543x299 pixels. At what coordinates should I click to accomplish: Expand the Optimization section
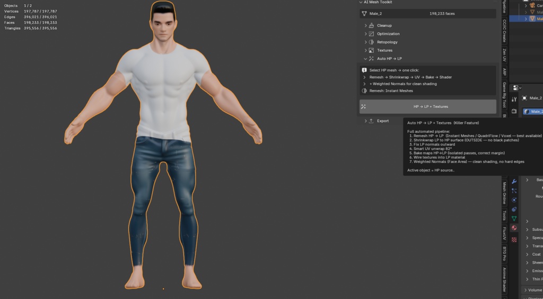pos(365,34)
